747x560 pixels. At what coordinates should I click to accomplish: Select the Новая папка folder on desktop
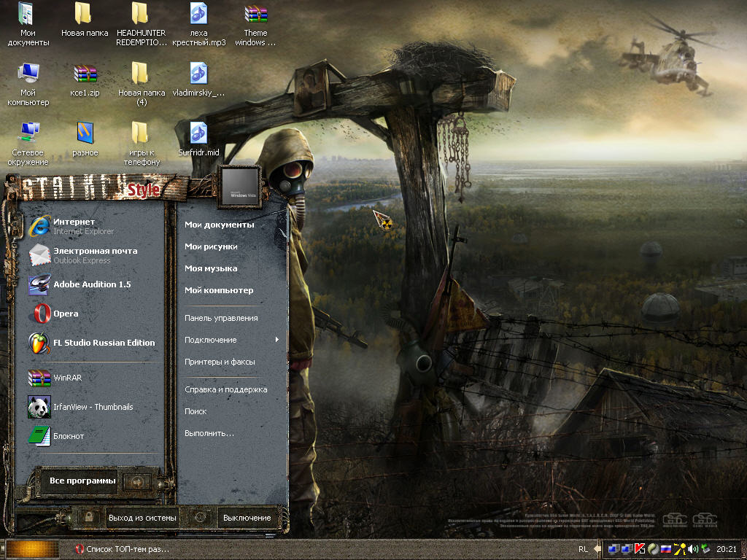85,20
